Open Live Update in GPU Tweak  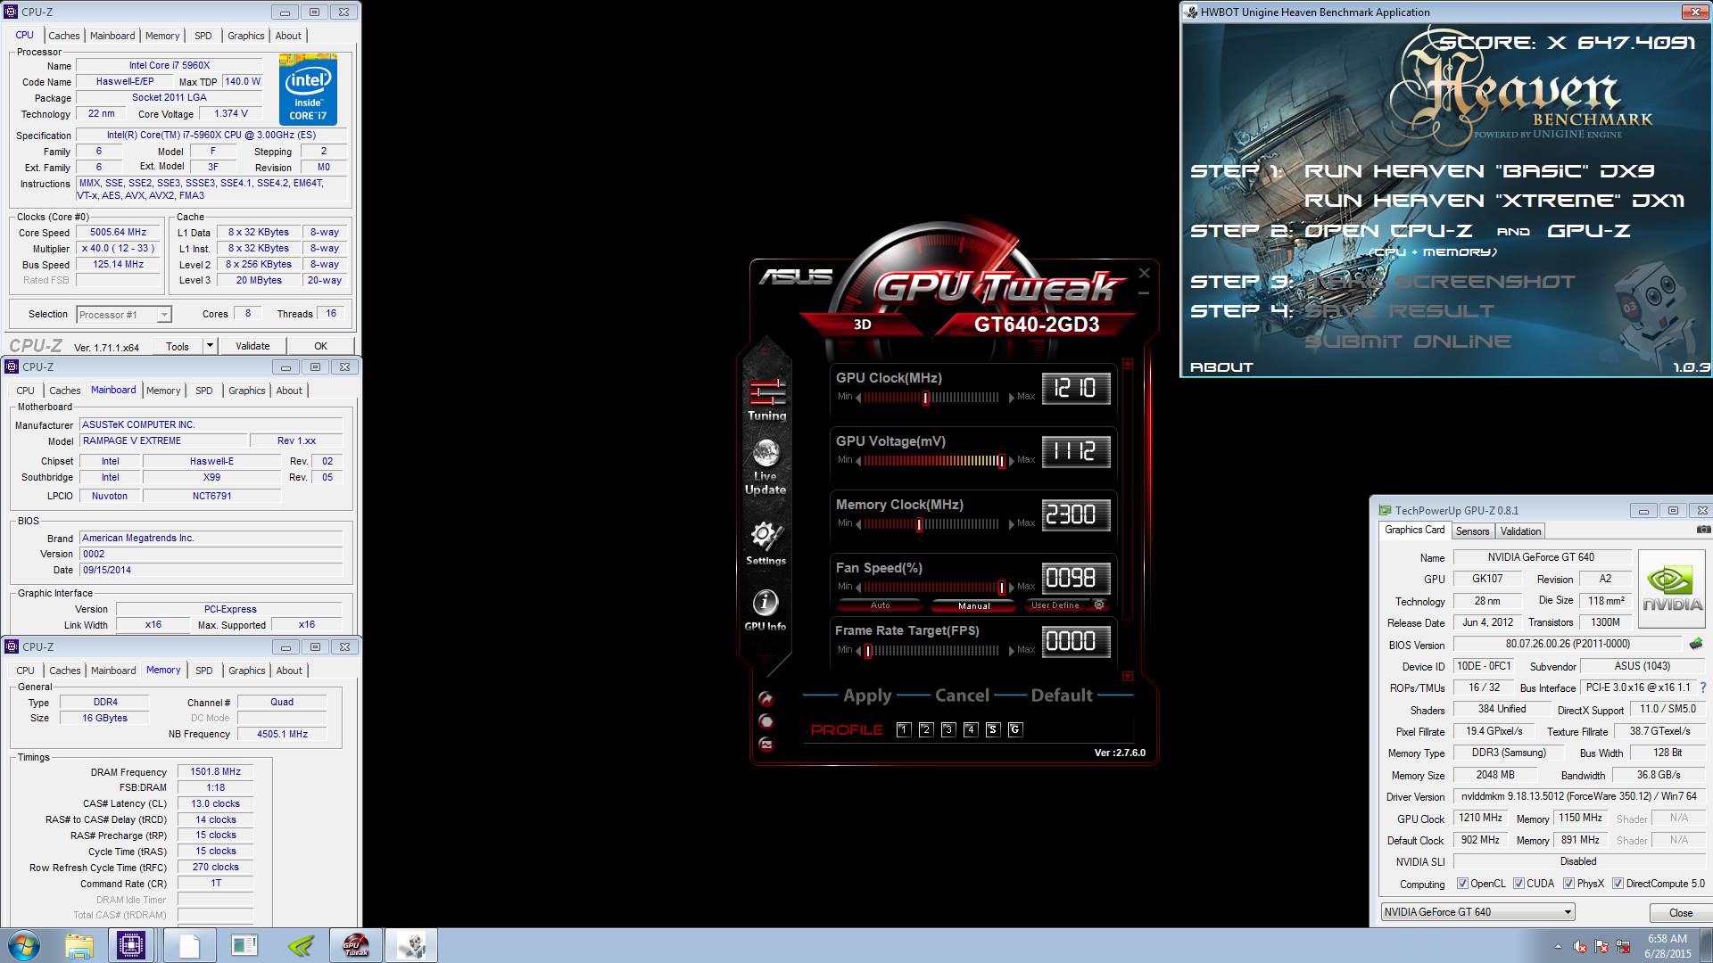[x=765, y=466]
